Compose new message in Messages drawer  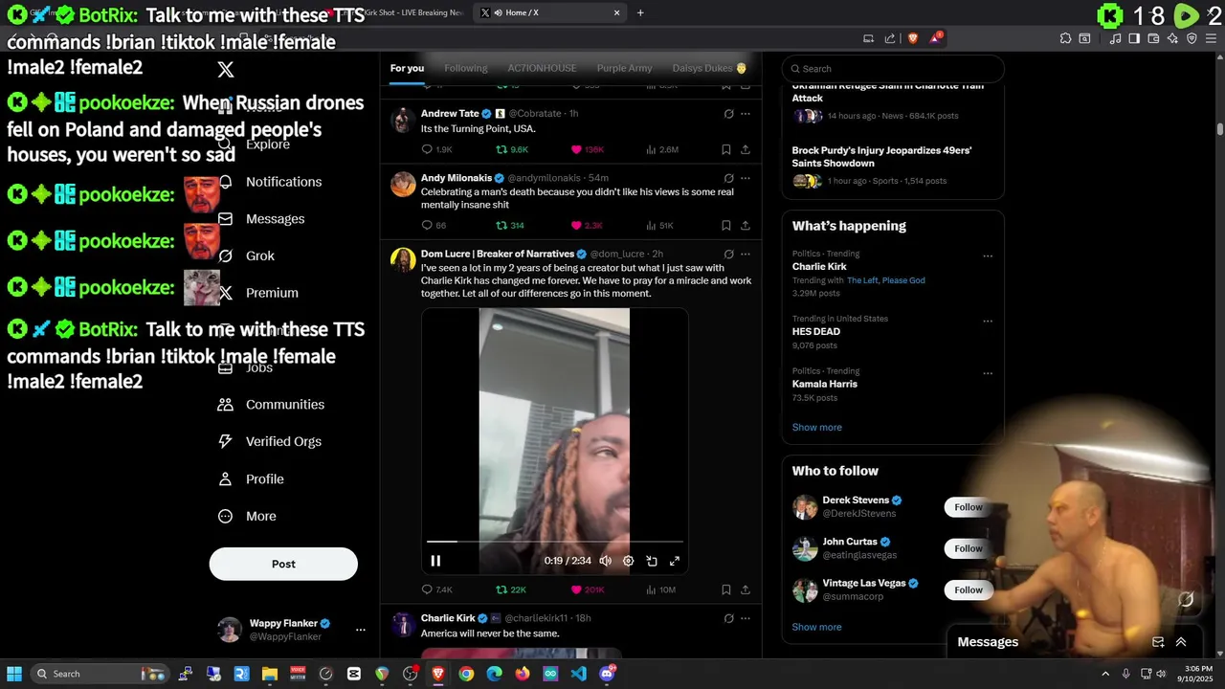[1158, 642]
